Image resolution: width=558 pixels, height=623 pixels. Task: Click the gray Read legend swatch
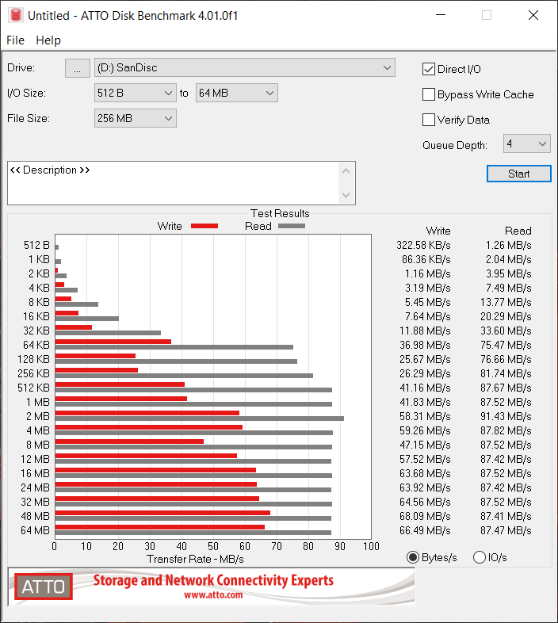click(292, 226)
